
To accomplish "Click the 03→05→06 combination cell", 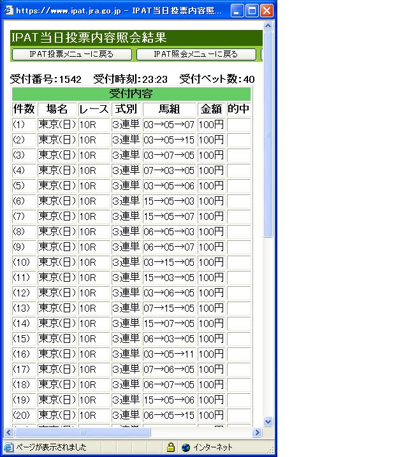I will point(170,186).
